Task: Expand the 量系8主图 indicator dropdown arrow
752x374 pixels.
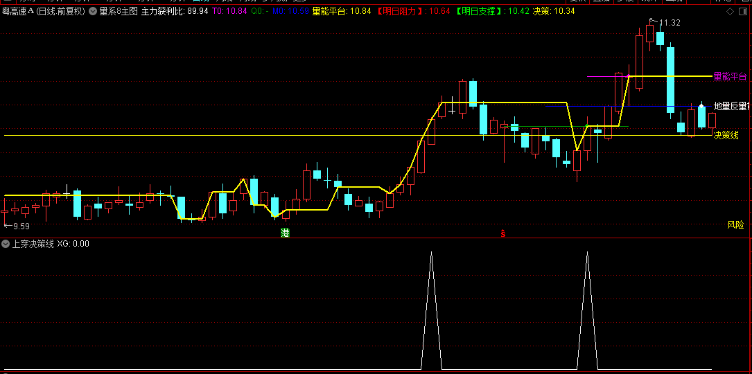Action: click(x=93, y=11)
